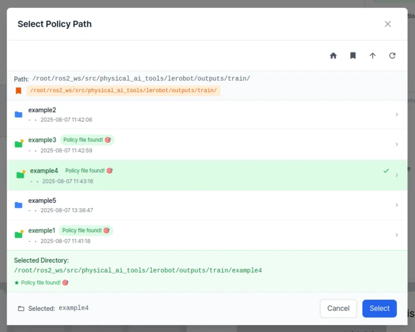Screen dimensions: 415x332
Task: Refresh the directory listing
Action: [x=392, y=55]
